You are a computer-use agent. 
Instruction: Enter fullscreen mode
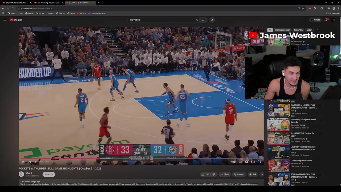click(259, 162)
